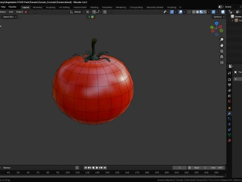The width and height of the screenshot is (242, 182).
Task: Open the Options dropdown
Action: point(219,17)
